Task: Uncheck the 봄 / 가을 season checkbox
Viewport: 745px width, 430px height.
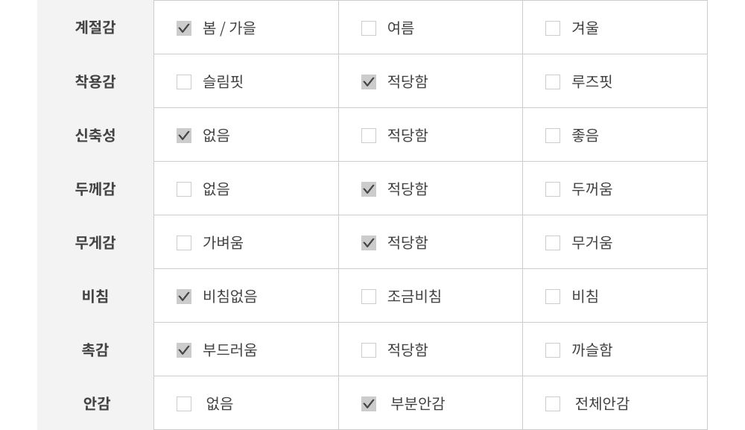Action: [184, 28]
